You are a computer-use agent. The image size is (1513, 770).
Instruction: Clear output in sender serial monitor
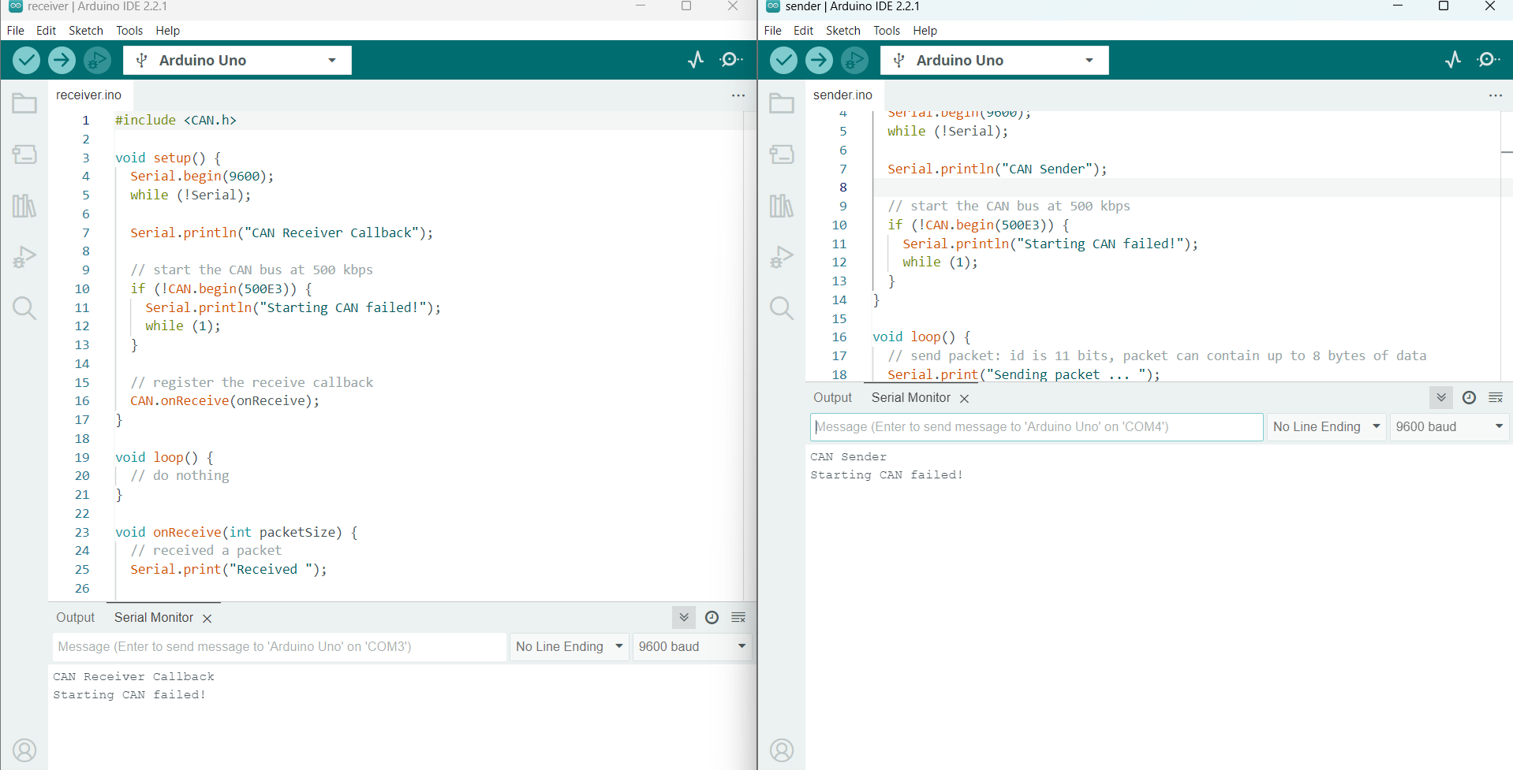[x=1496, y=398]
